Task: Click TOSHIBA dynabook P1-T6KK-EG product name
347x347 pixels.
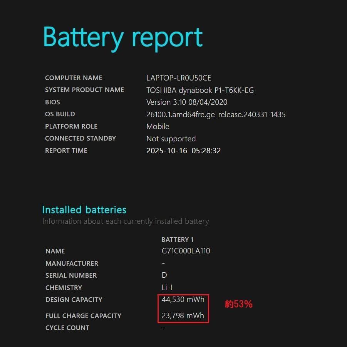Action: 200,90
